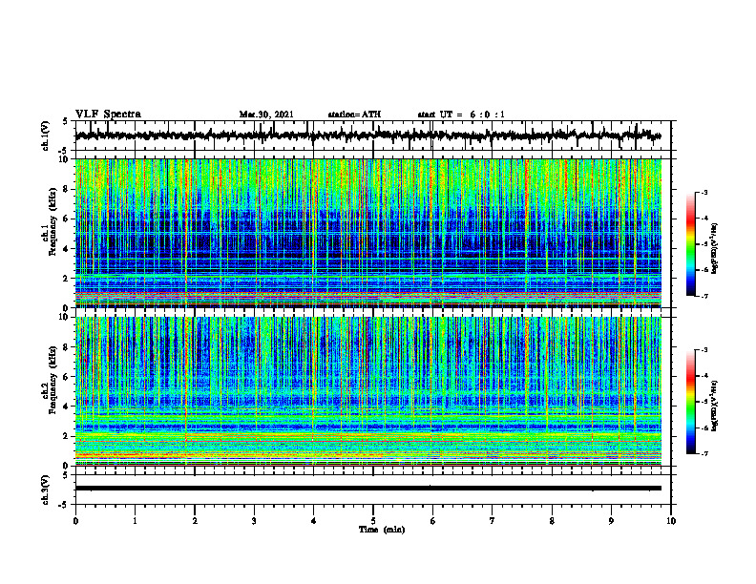Click ch.1 frequency tick "8" kHz

(67, 189)
